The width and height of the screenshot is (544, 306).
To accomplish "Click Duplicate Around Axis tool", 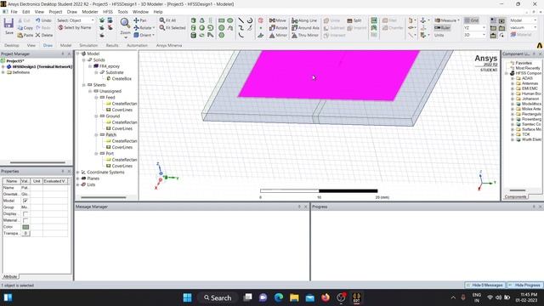I will [305, 28].
